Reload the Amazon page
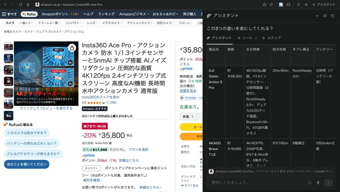 pos(20,5)
